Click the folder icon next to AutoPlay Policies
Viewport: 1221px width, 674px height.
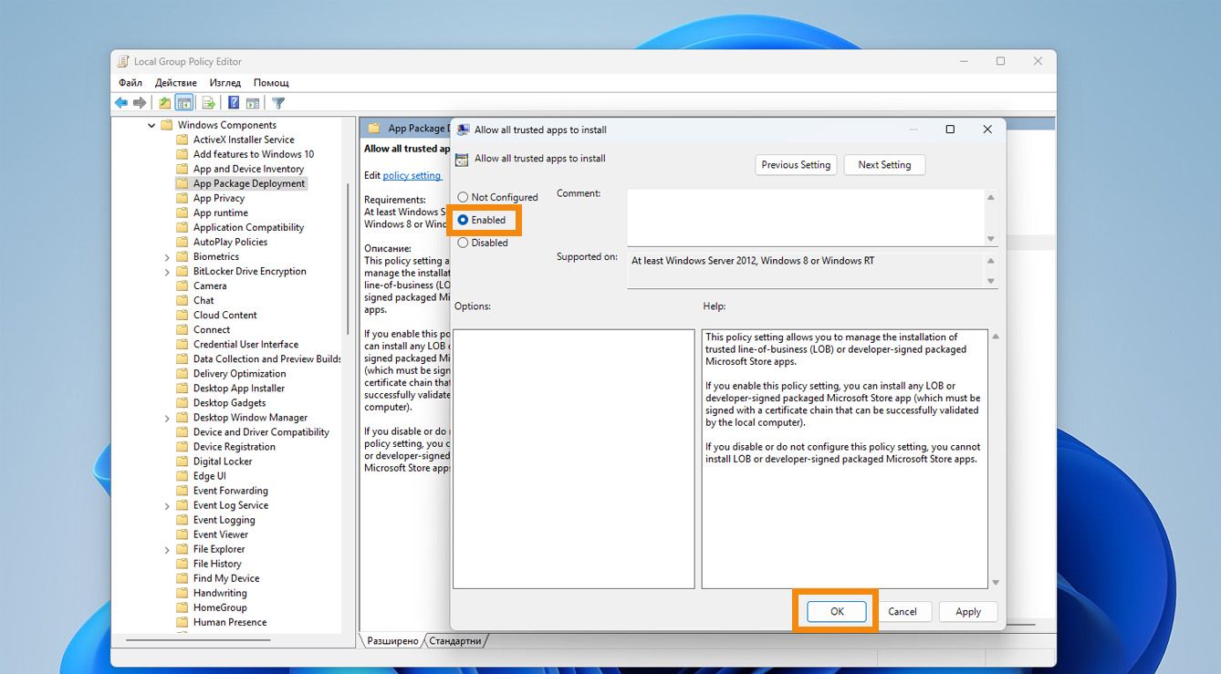coord(182,242)
